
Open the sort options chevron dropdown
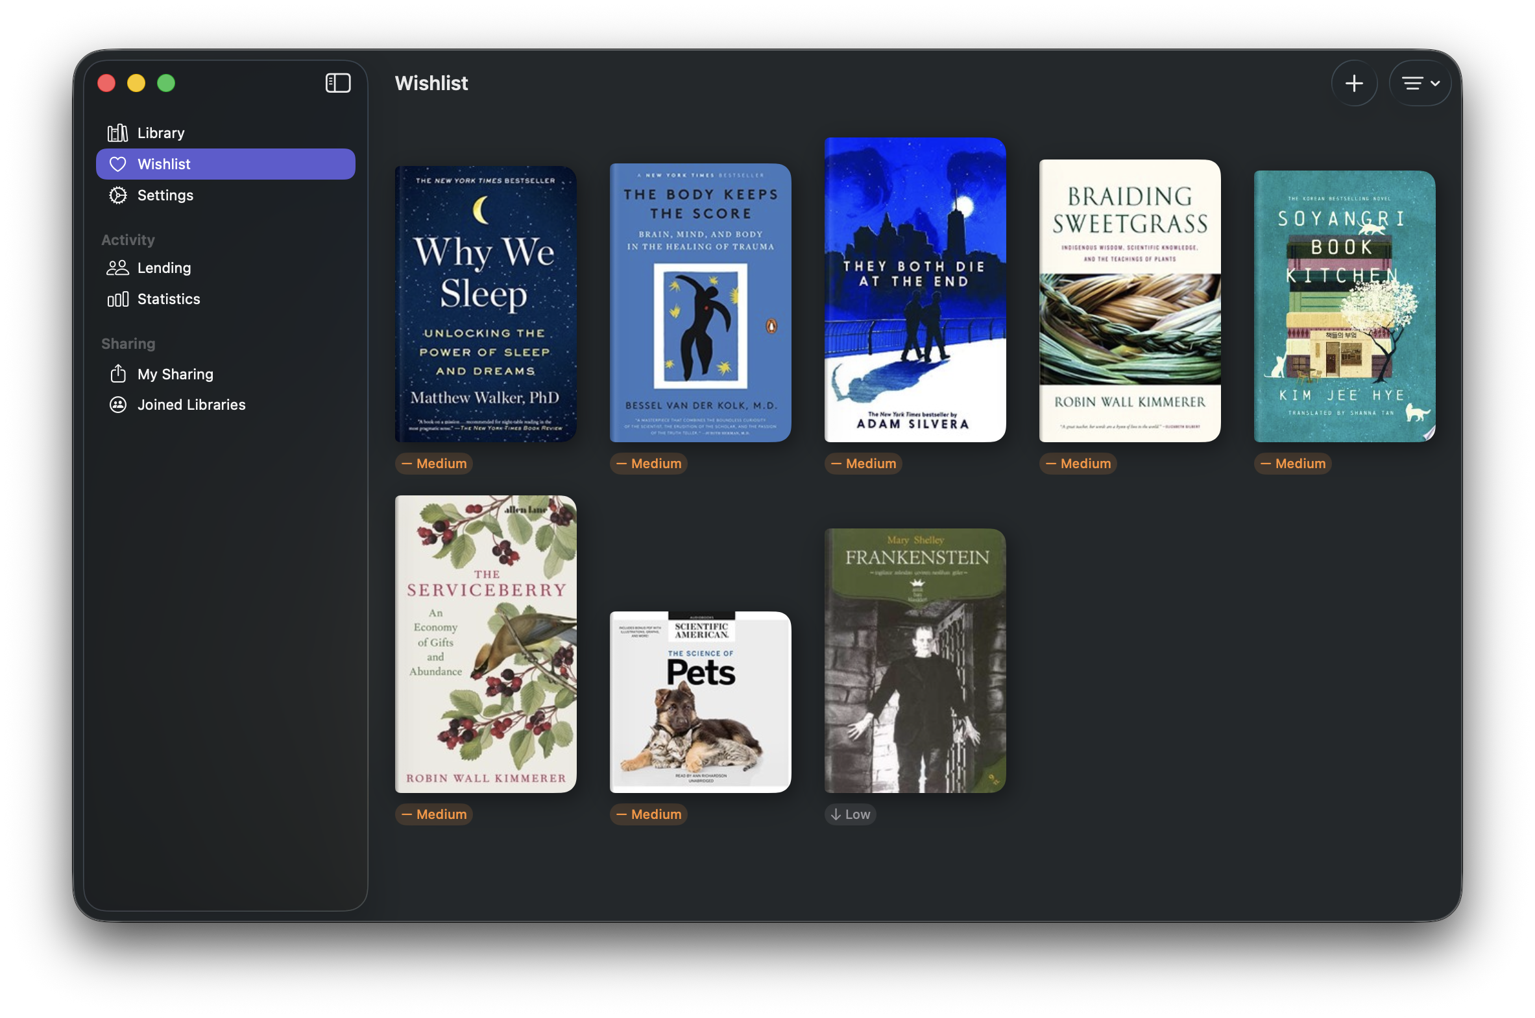[1436, 83]
